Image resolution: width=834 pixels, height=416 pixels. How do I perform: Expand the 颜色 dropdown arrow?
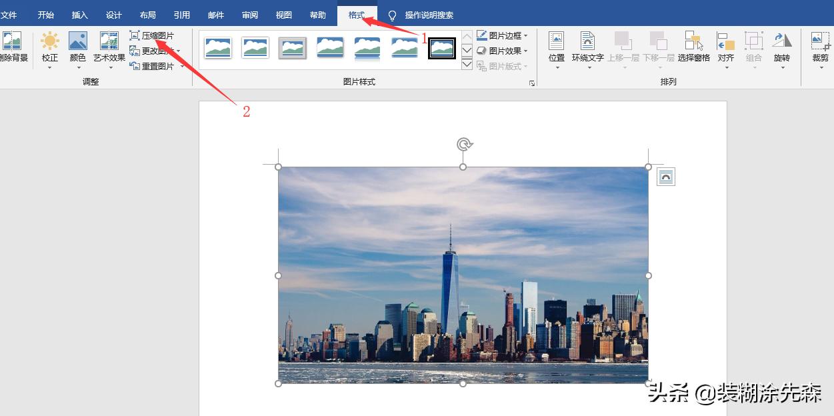[78, 67]
